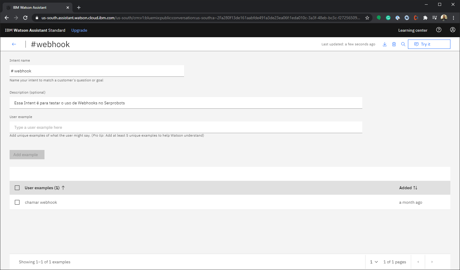460x270 pixels.
Task: Open the Chrome profile avatar
Action: click(x=444, y=18)
